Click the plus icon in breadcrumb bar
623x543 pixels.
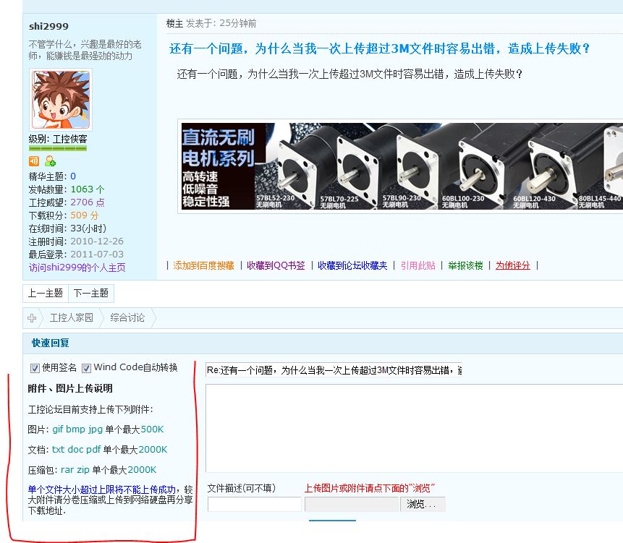click(32, 318)
